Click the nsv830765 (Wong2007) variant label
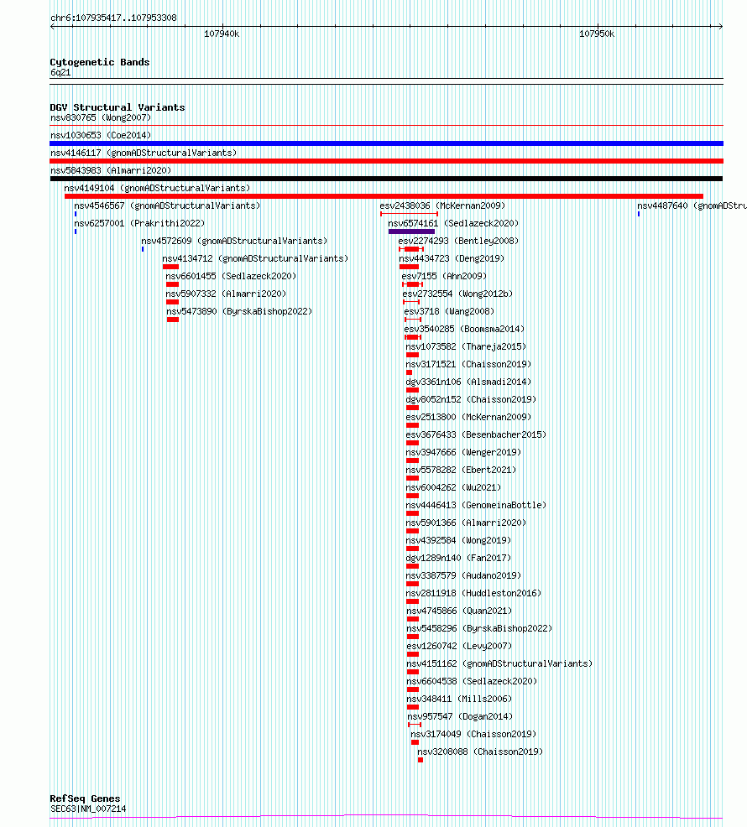 coord(101,117)
